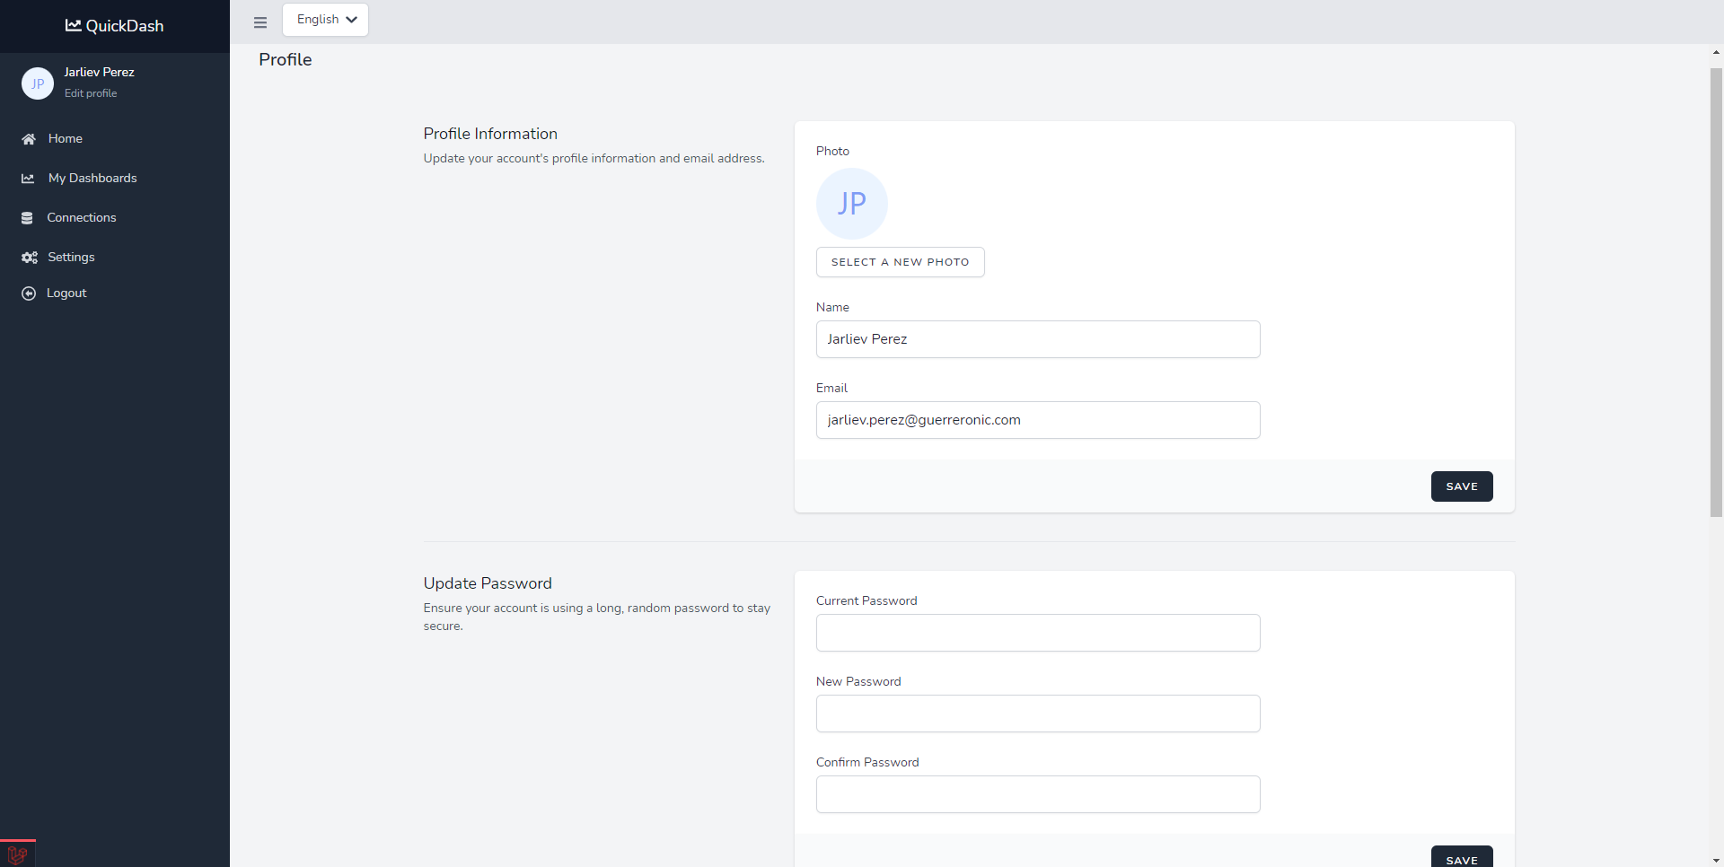Screen dimensions: 1724x867
Task: Focus the Email input field
Action: click(1037, 420)
